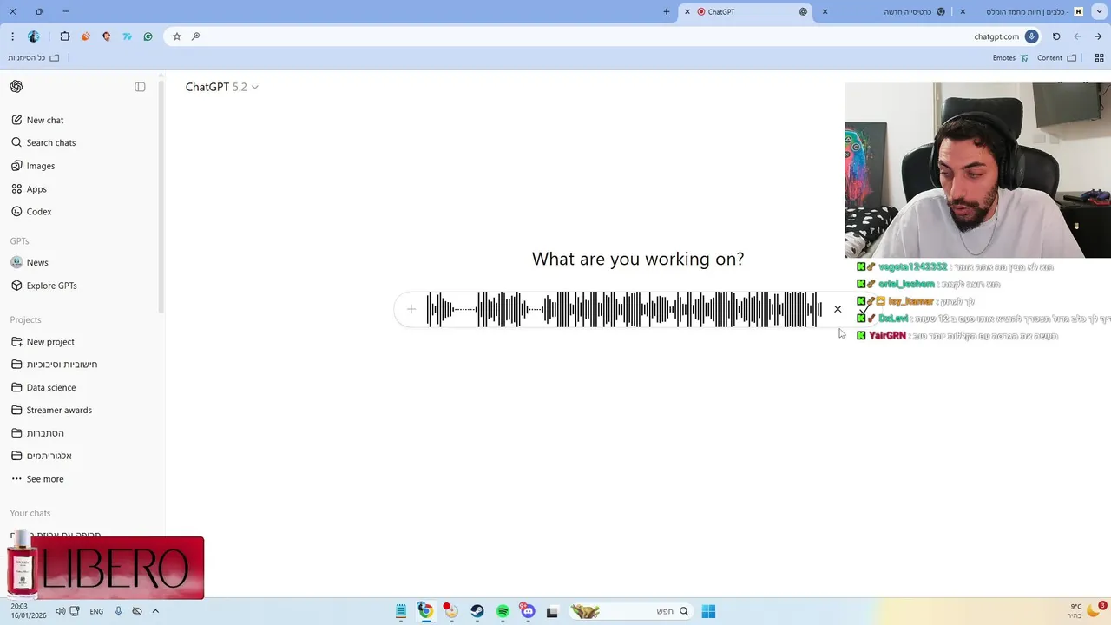
Task: Click the face avatar extension icon
Action: 107,36
